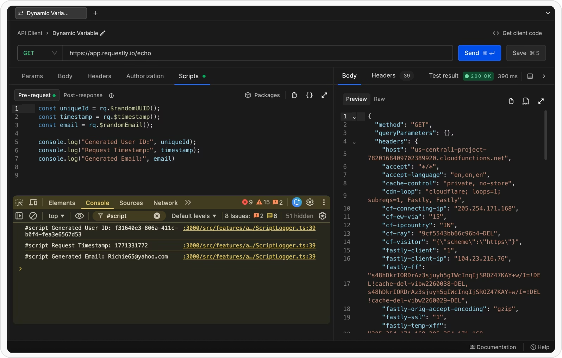
Task: Click the Send button
Action: pyautogui.click(x=479, y=53)
